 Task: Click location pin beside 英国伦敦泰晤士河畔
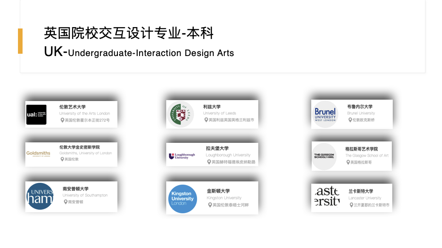pos(210,205)
